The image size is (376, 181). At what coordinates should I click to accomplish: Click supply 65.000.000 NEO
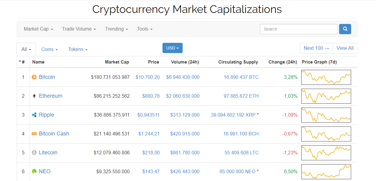pyautogui.click(x=237, y=171)
